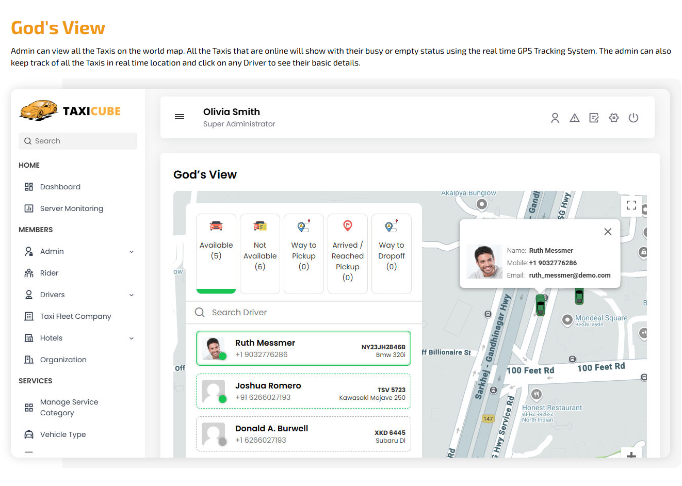Expand the Admin menu chevron

tap(132, 252)
